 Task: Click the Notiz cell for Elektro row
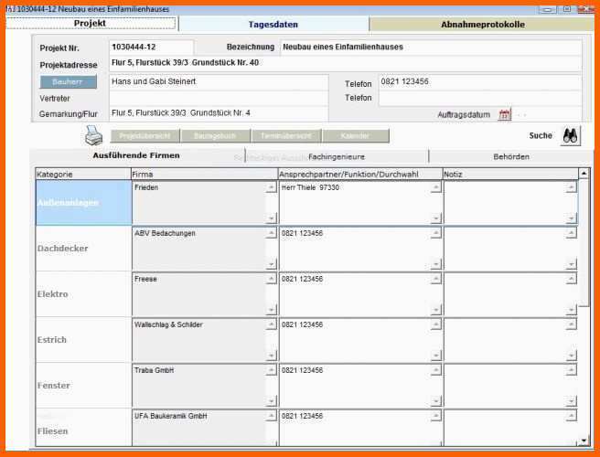click(x=510, y=294)
